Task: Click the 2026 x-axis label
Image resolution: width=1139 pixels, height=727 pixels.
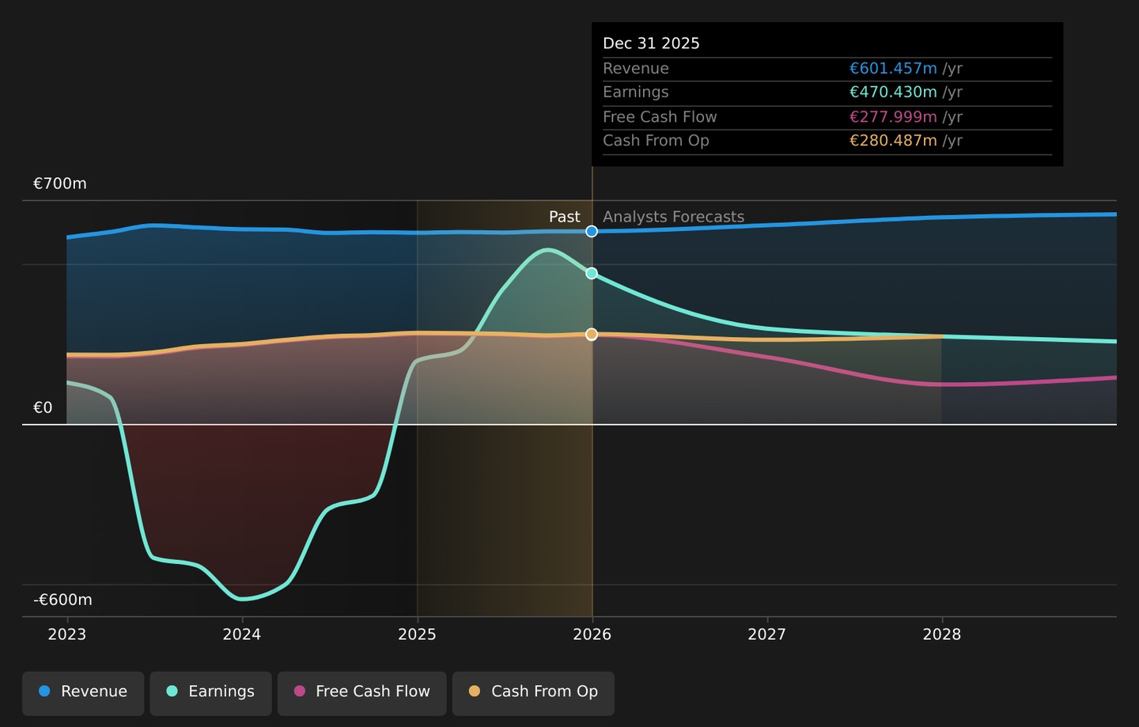Action: 592,634
